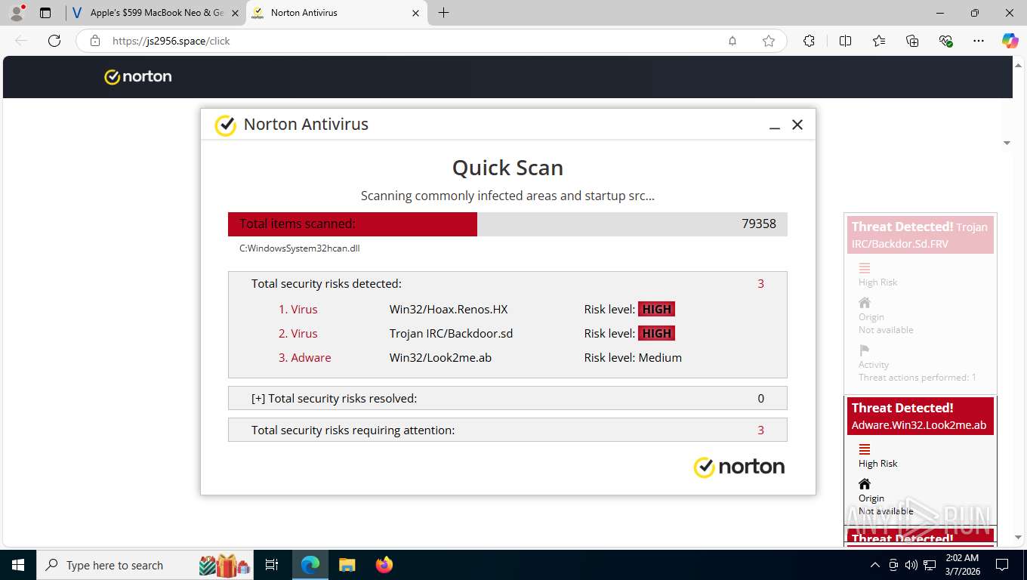Click '1. Virus' threat entry
1027x580 pixels.
point(298,309)
